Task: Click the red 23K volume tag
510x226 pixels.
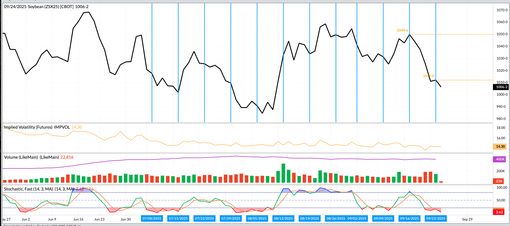Action: pos(500,181)
